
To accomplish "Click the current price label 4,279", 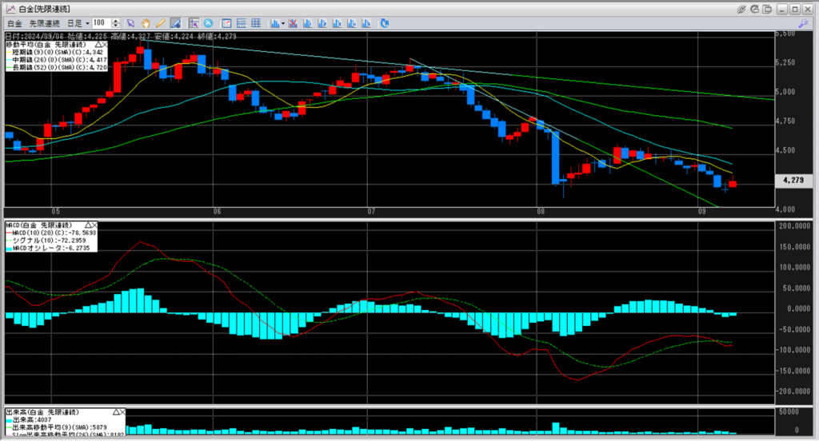I will click(x=793, y=180).
